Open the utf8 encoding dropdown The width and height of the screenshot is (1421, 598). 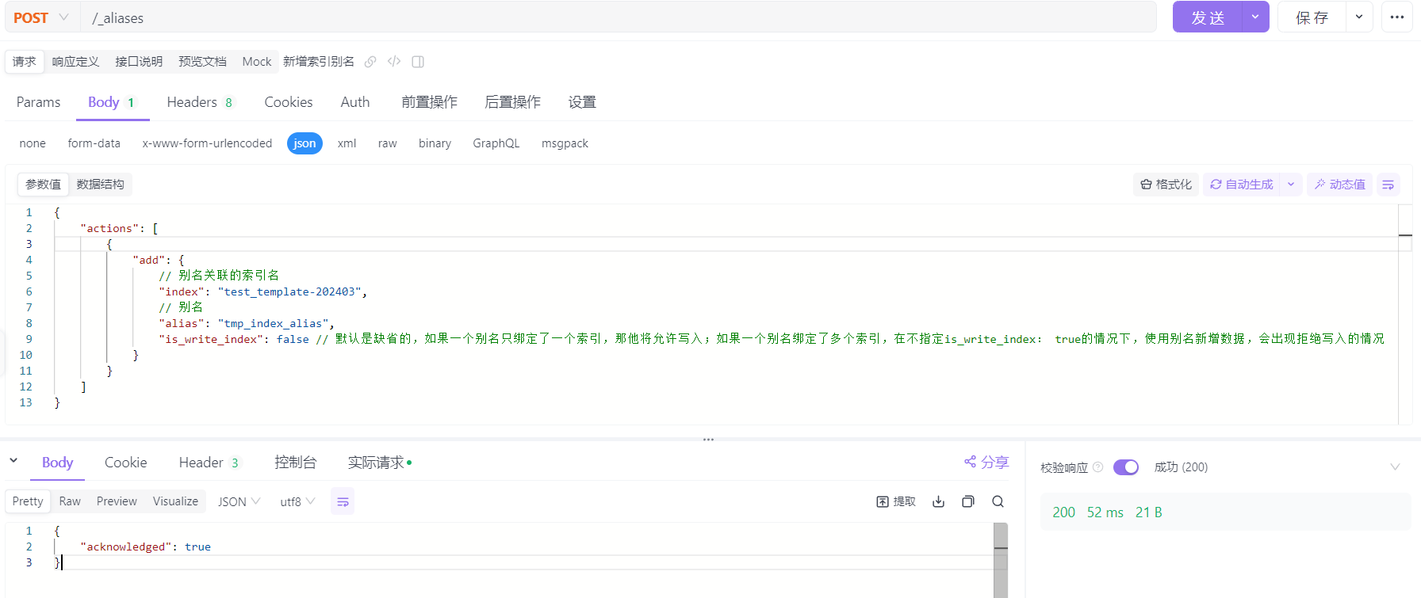click(297, 501)
